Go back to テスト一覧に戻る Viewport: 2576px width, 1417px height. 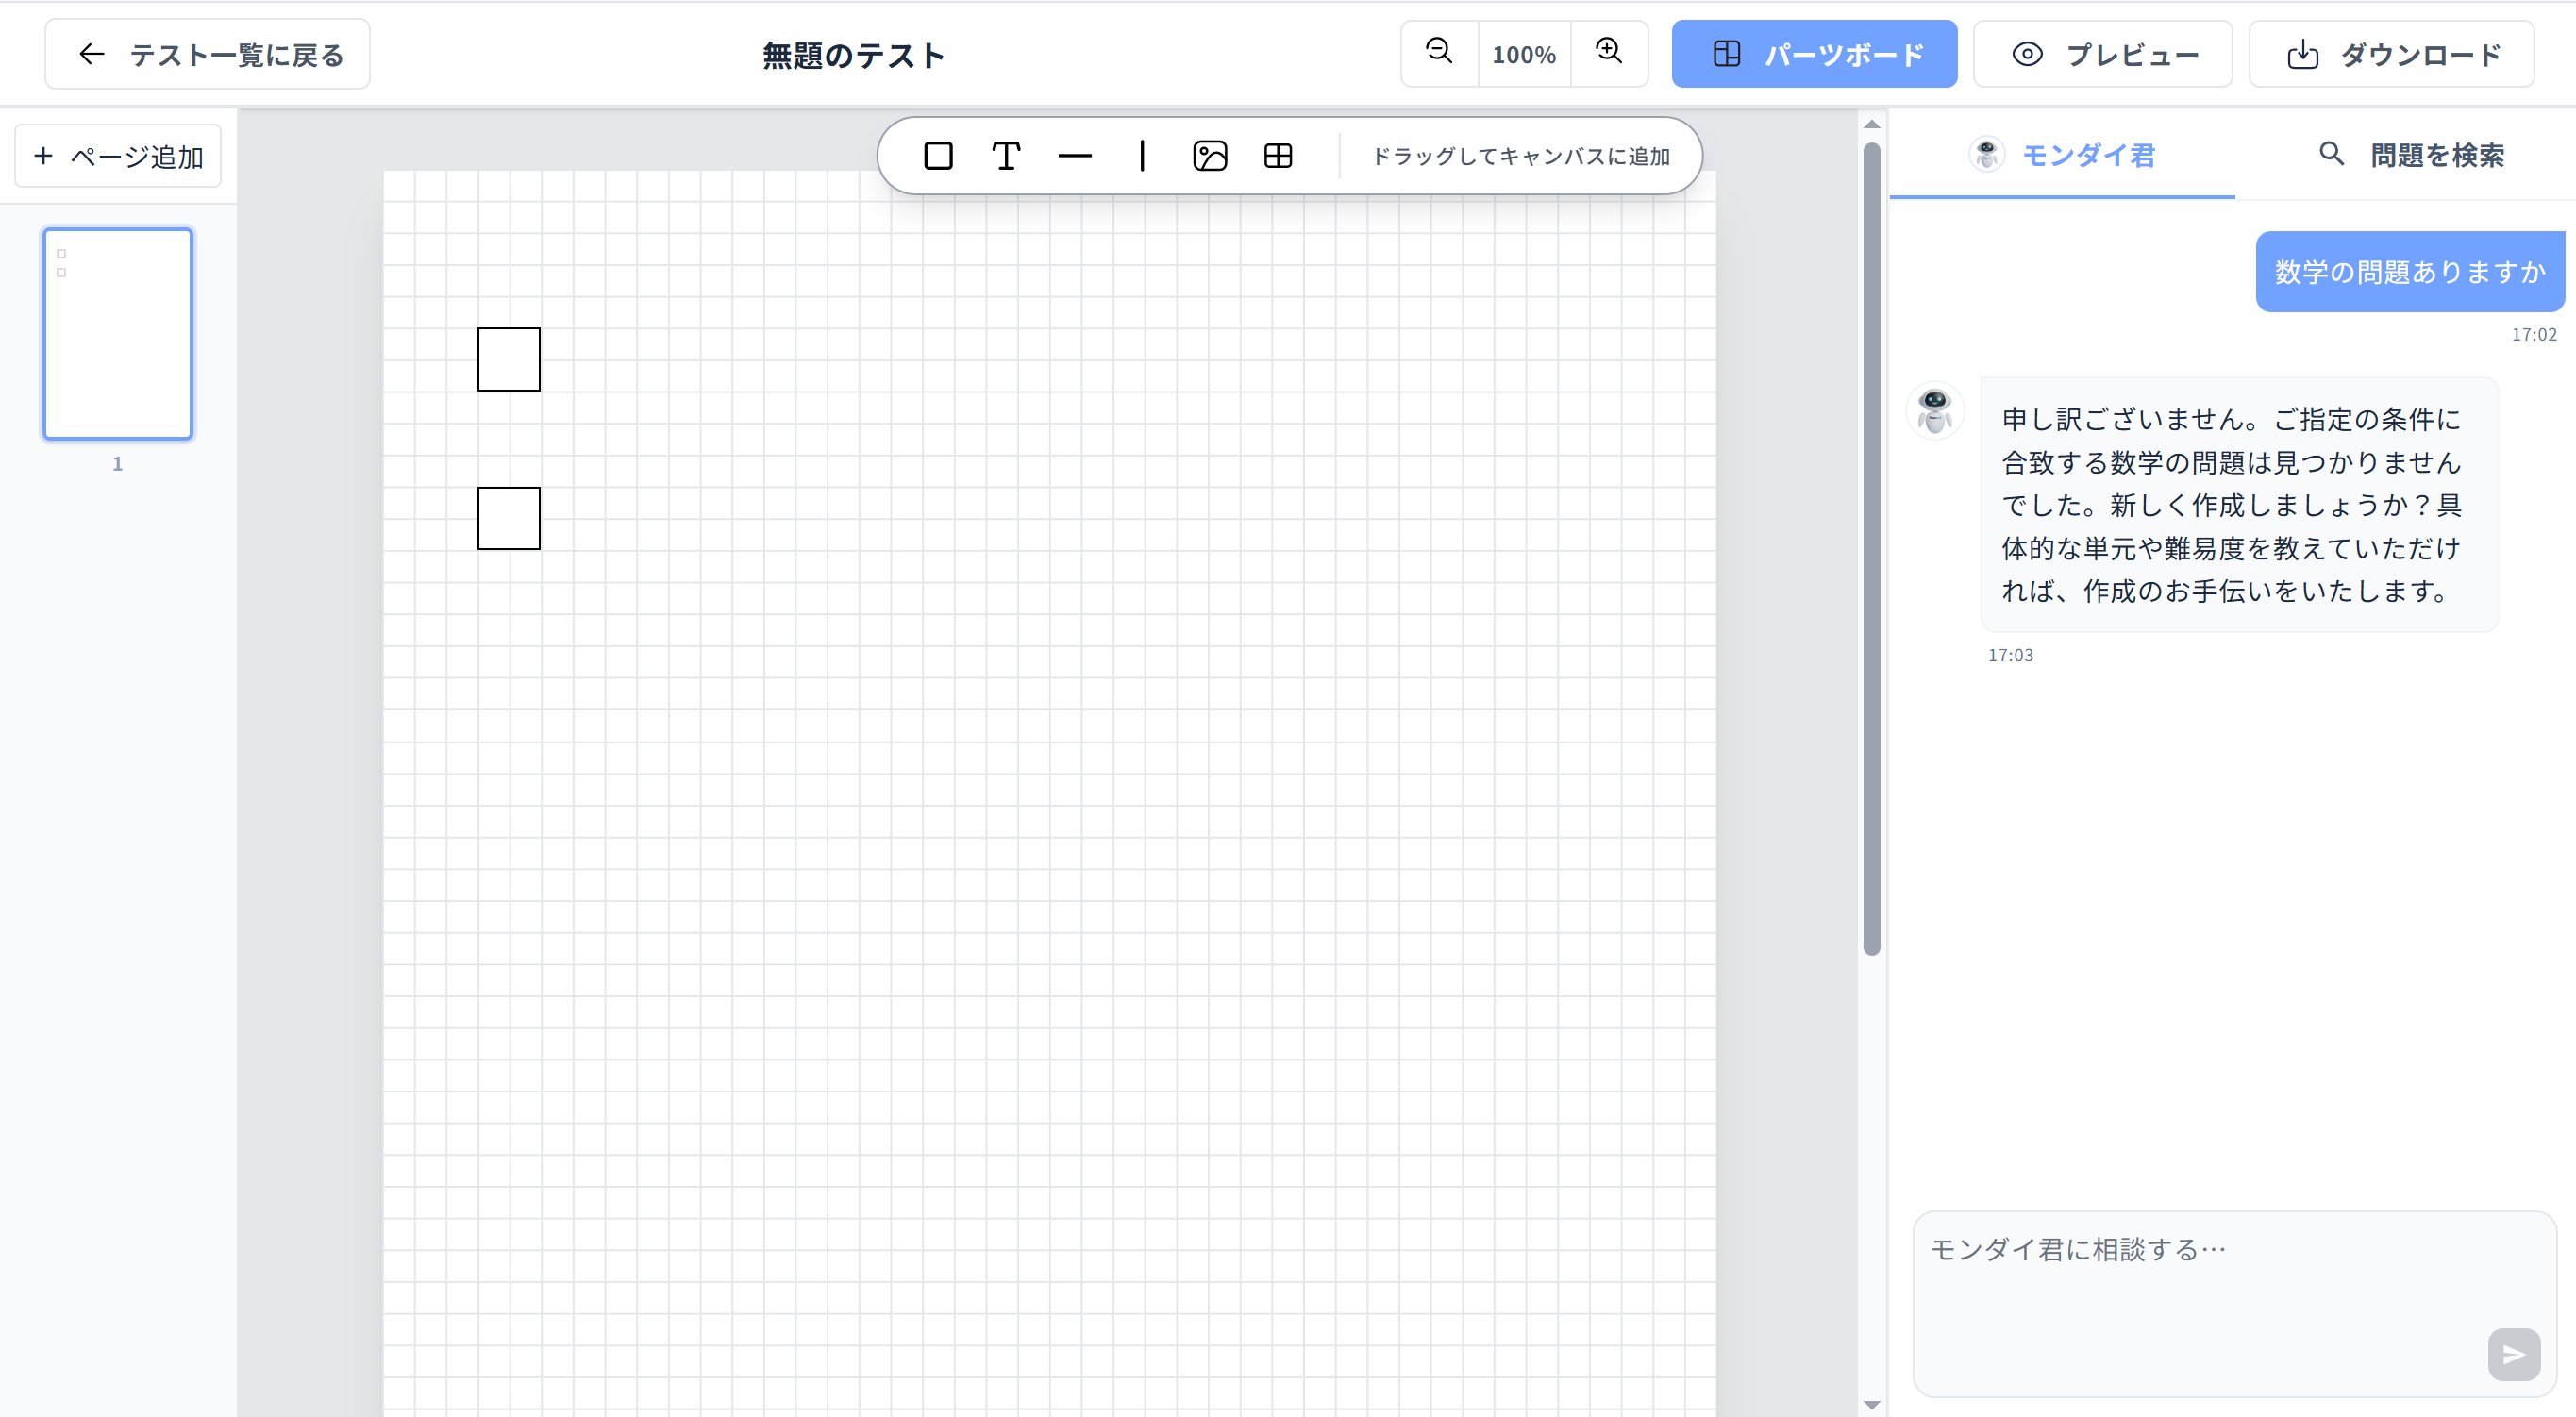[208, 54]
